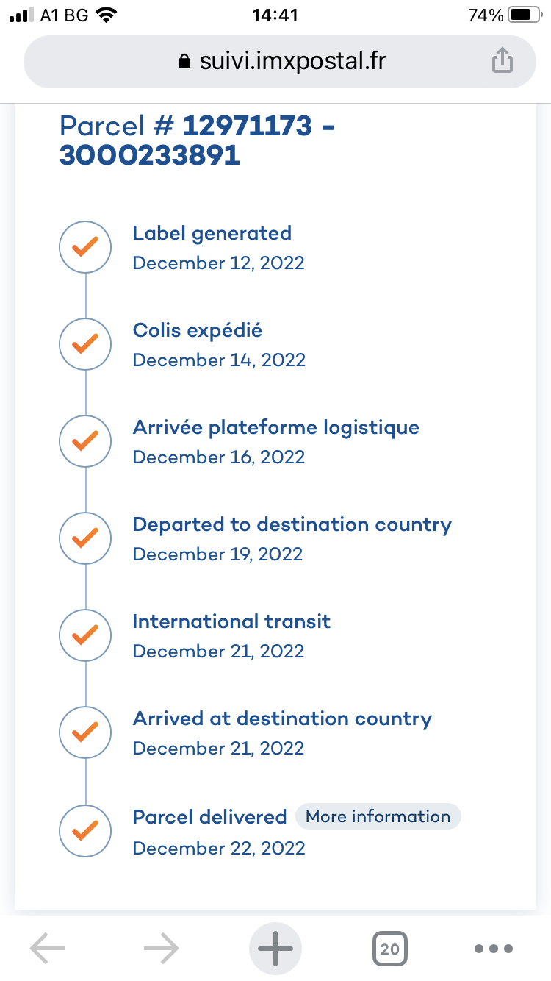Tap the browser back arrow
This screenshot has width=551, height=981.
pyautogui.click(x=48, y=949)
